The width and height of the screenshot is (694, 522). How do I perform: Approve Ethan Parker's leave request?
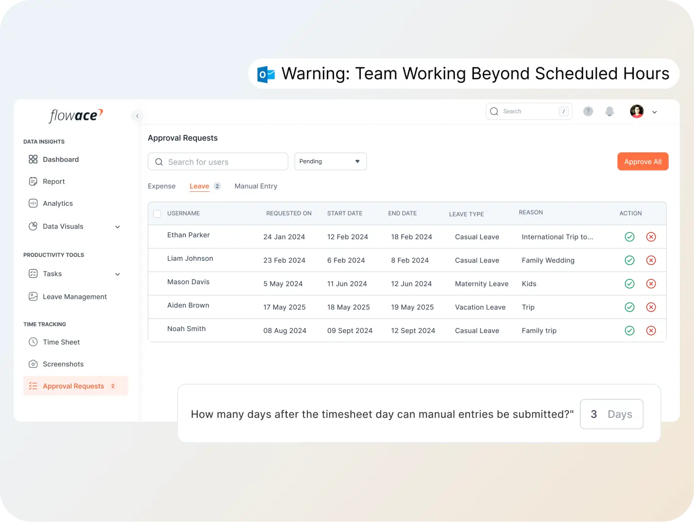point(629,237)
